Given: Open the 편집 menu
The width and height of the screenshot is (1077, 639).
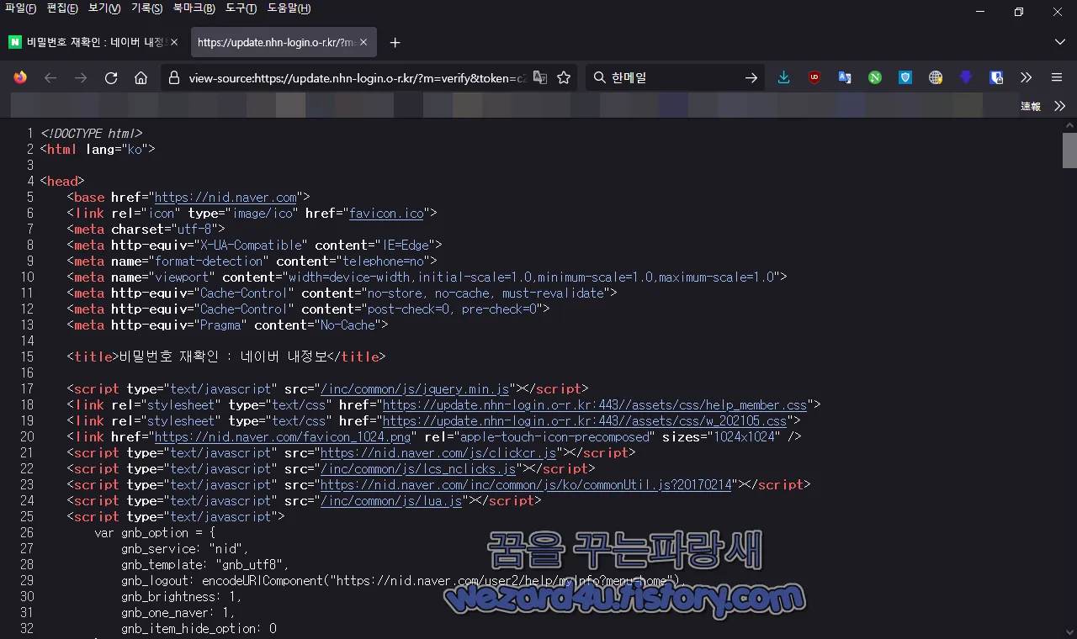Looking at the screenshot, I should point(63,8).
